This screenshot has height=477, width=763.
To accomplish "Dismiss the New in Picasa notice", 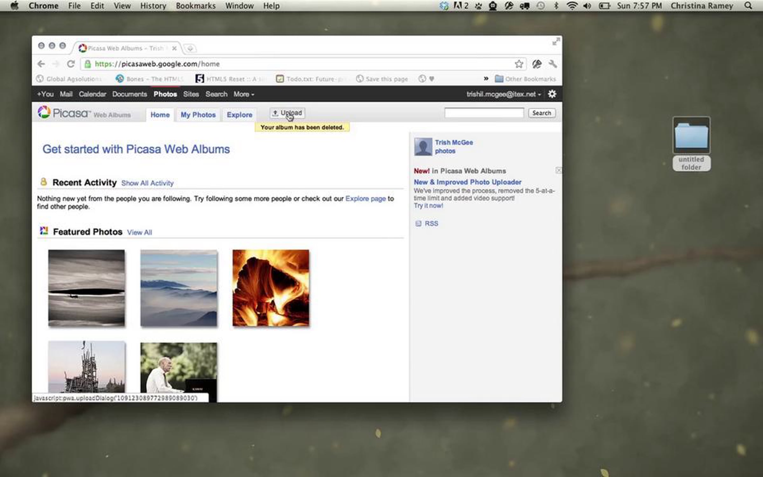I will pos(558,170).
